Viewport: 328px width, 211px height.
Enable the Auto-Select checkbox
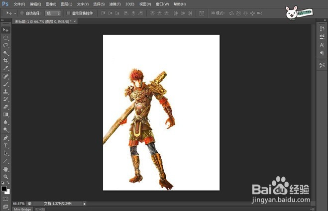(22, 13)
